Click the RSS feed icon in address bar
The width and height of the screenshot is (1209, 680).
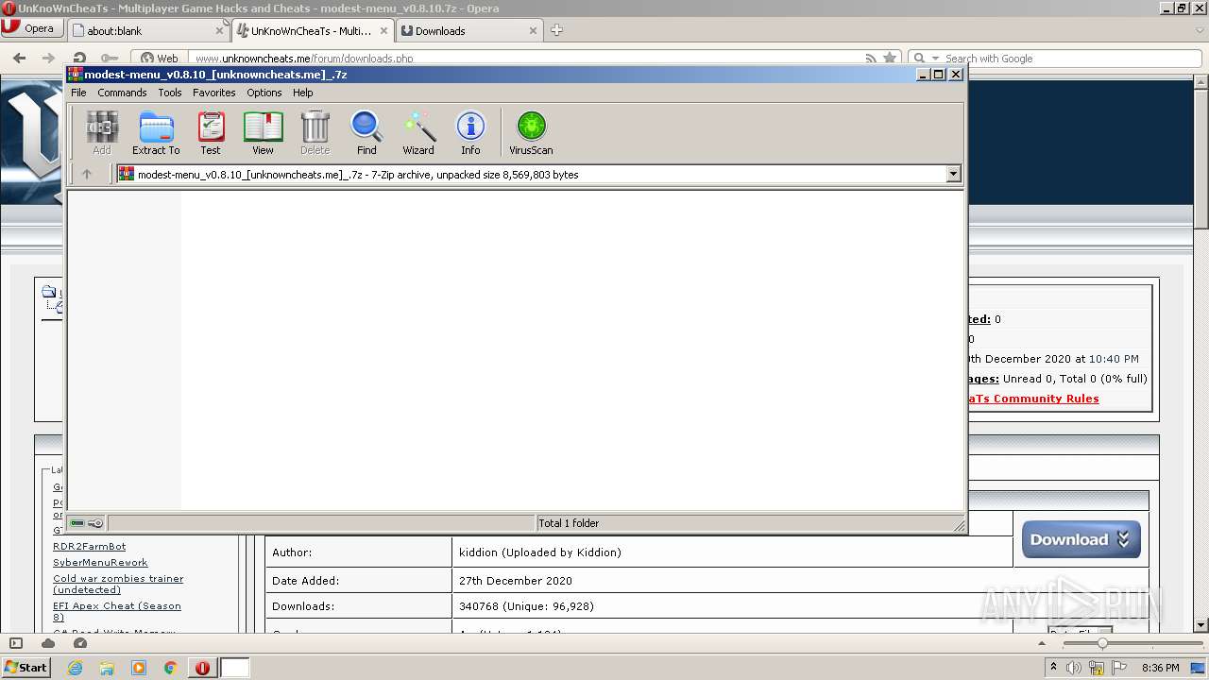point(871,58)
